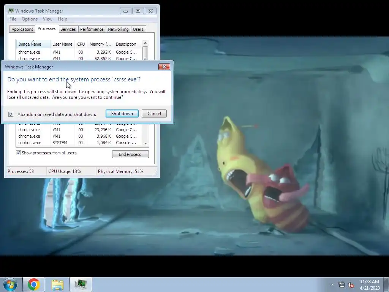This screenshot has width=389, height=292.
Task: Switch to the Services tab
Action: [x=68, y=29]
